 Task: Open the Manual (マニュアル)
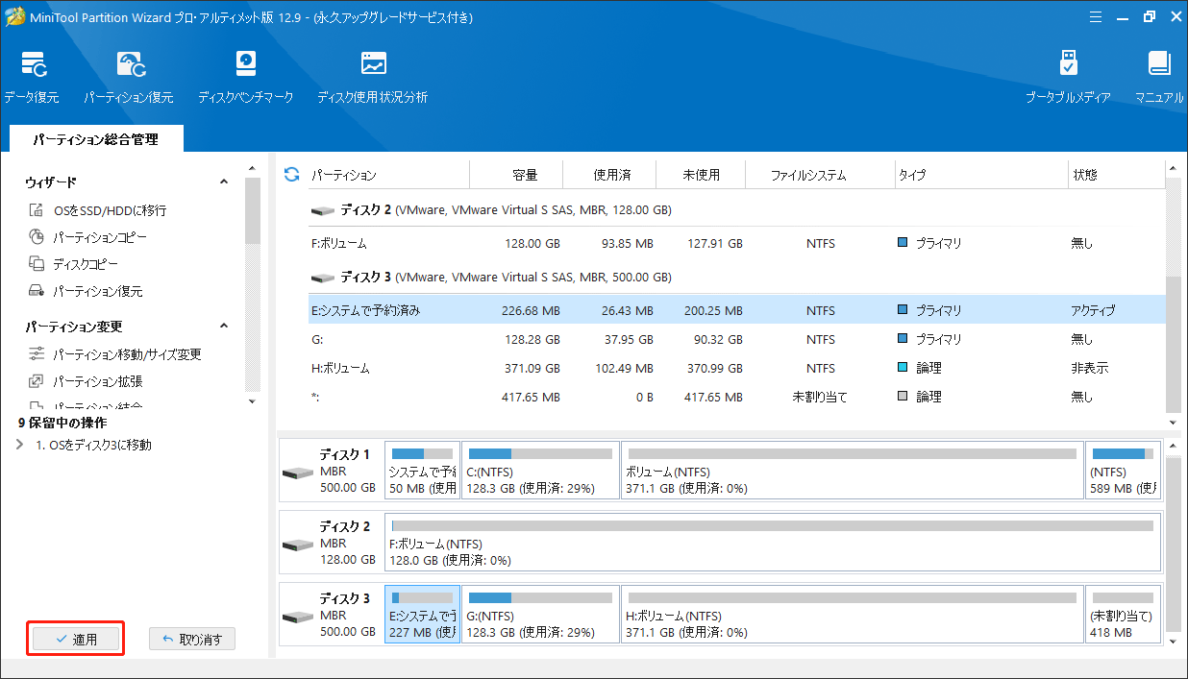[1158, 77]
